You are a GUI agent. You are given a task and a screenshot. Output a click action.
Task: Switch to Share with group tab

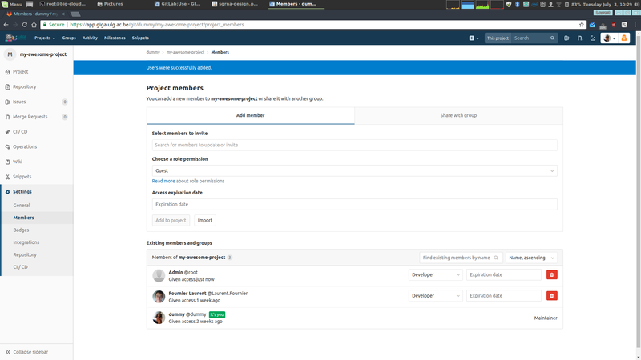458,115
